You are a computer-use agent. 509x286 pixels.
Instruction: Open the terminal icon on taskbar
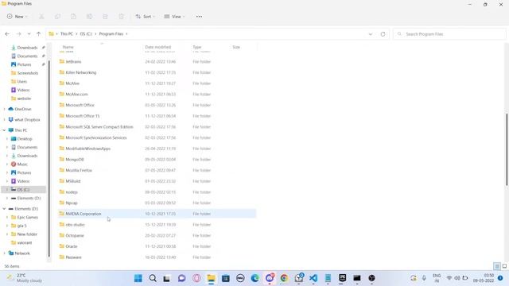point(357,278)
